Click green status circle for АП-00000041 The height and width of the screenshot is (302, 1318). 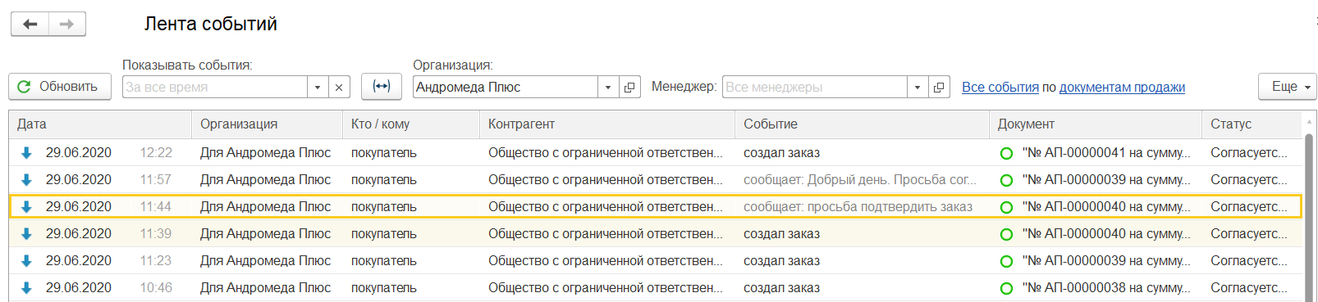tap(1006, 153)
